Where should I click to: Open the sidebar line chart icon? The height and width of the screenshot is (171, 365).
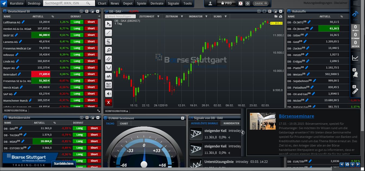click(355, 58)
